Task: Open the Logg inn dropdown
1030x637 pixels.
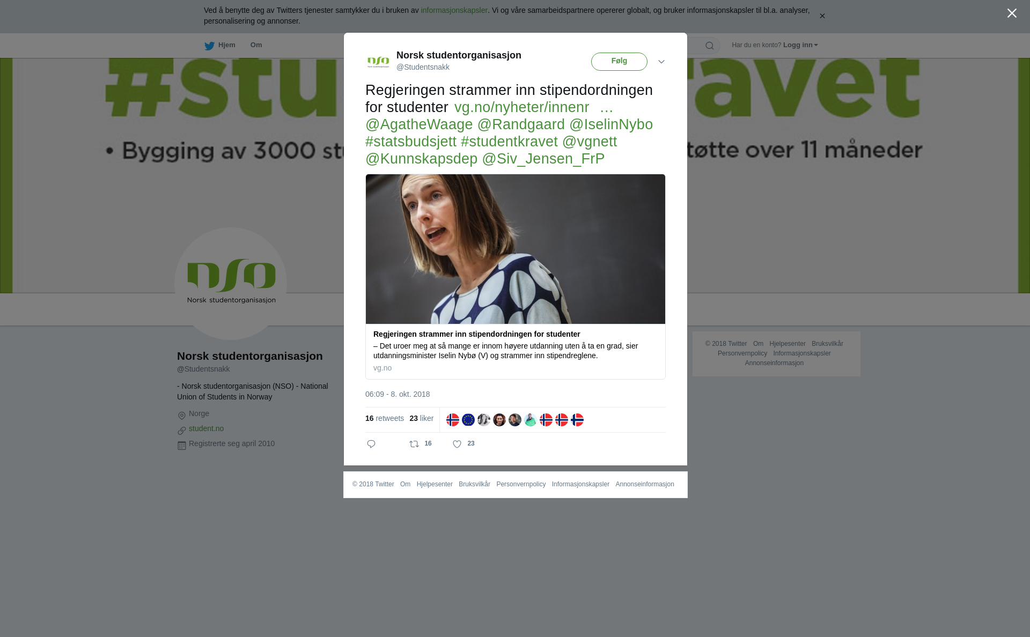Action: coord(800,45)
